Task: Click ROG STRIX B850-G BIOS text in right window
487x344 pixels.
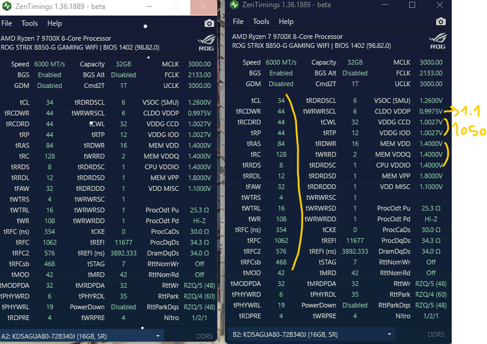Action: 312,45
